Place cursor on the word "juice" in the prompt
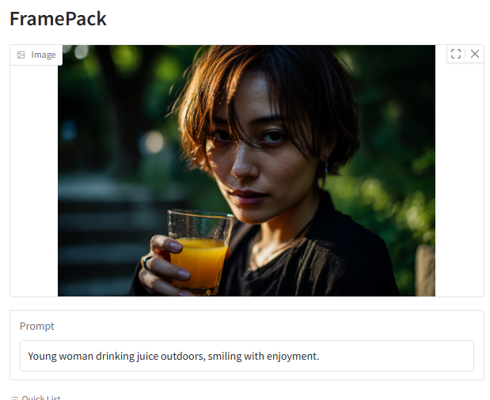The width and height of the screenshot is (490, 400). coord(147,356)
